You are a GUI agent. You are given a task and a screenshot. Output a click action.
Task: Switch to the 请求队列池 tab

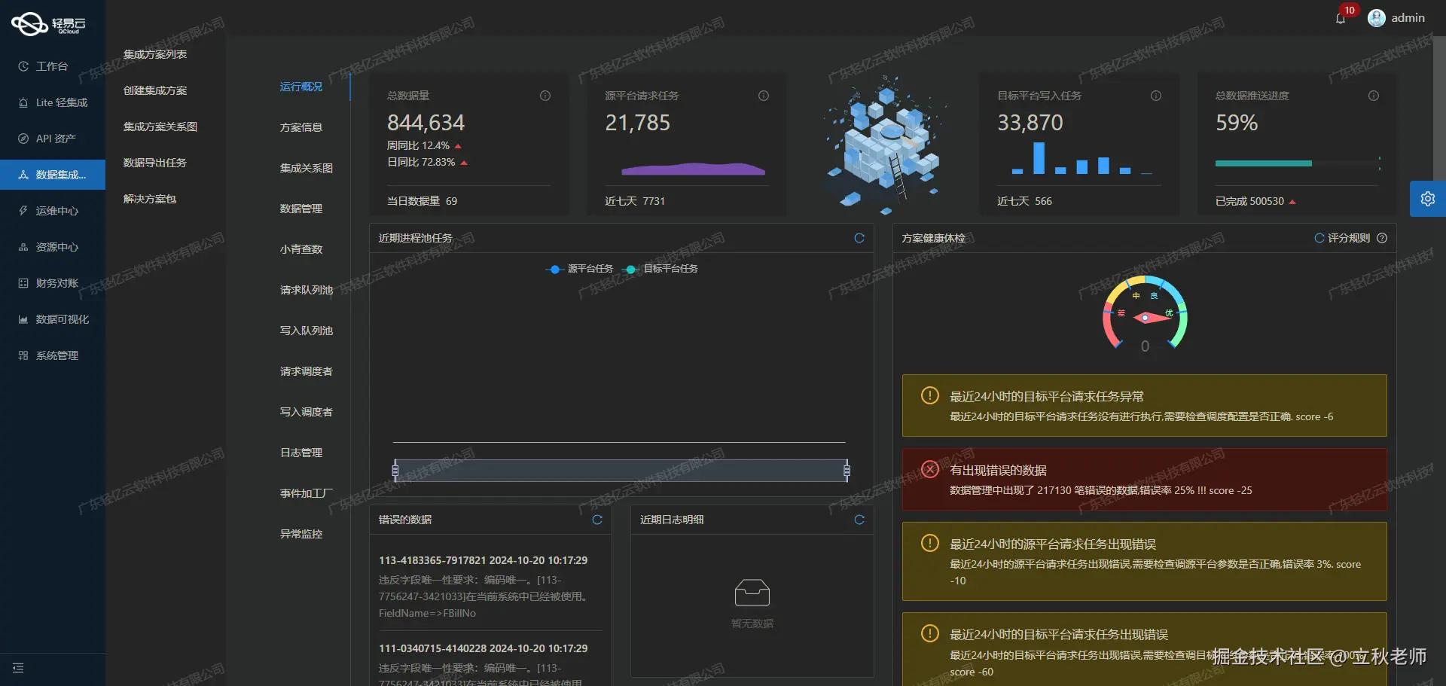[x=307, y=290]
